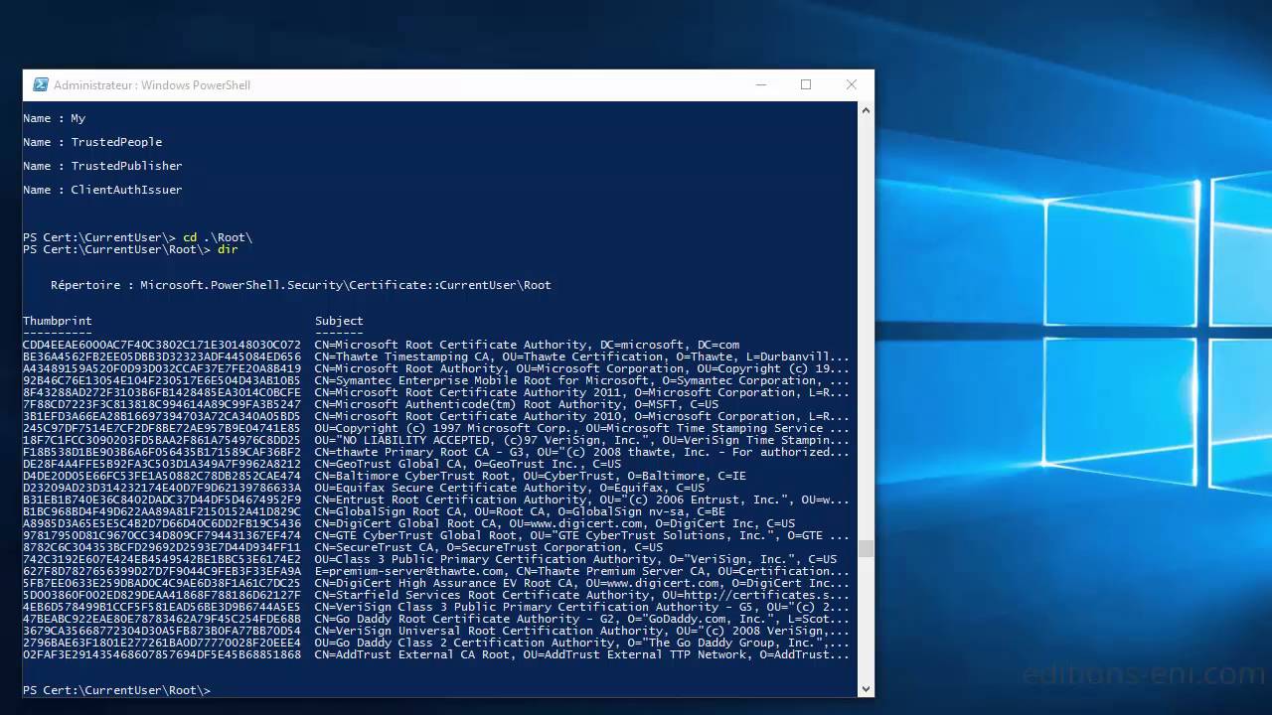The height and width of the screenshot is (715, 1272).
Task: Click 'CN=Microsoft Root Certificate Authority 2011' subject
Action: click(x=582, y=392)
